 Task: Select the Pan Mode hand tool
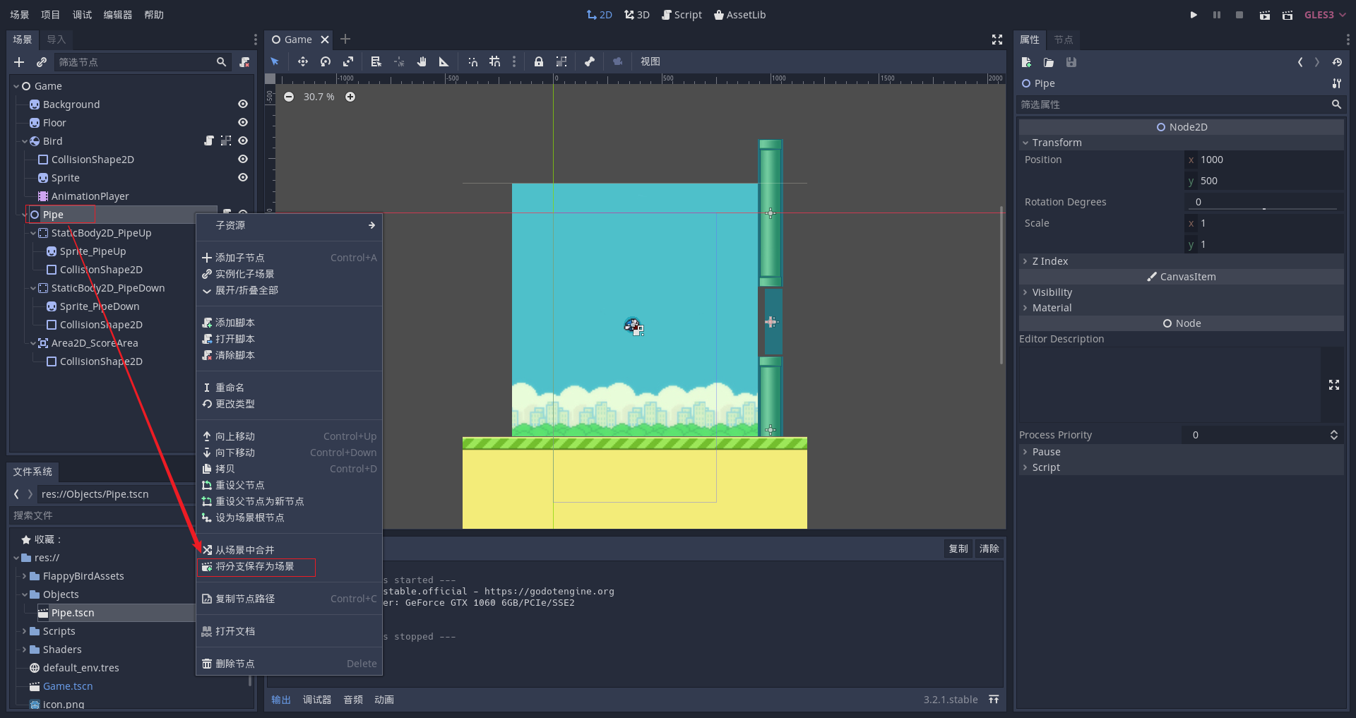(x=422, y=61)
